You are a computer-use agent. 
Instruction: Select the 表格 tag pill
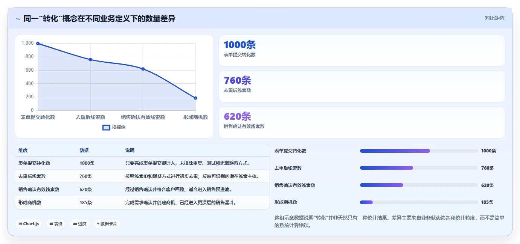coord(56,224)
